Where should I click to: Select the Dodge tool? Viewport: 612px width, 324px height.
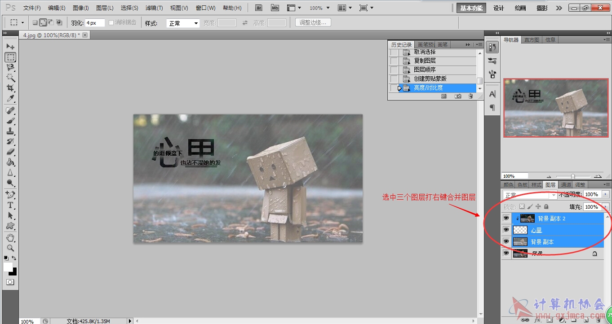click(x=10, y=183)
